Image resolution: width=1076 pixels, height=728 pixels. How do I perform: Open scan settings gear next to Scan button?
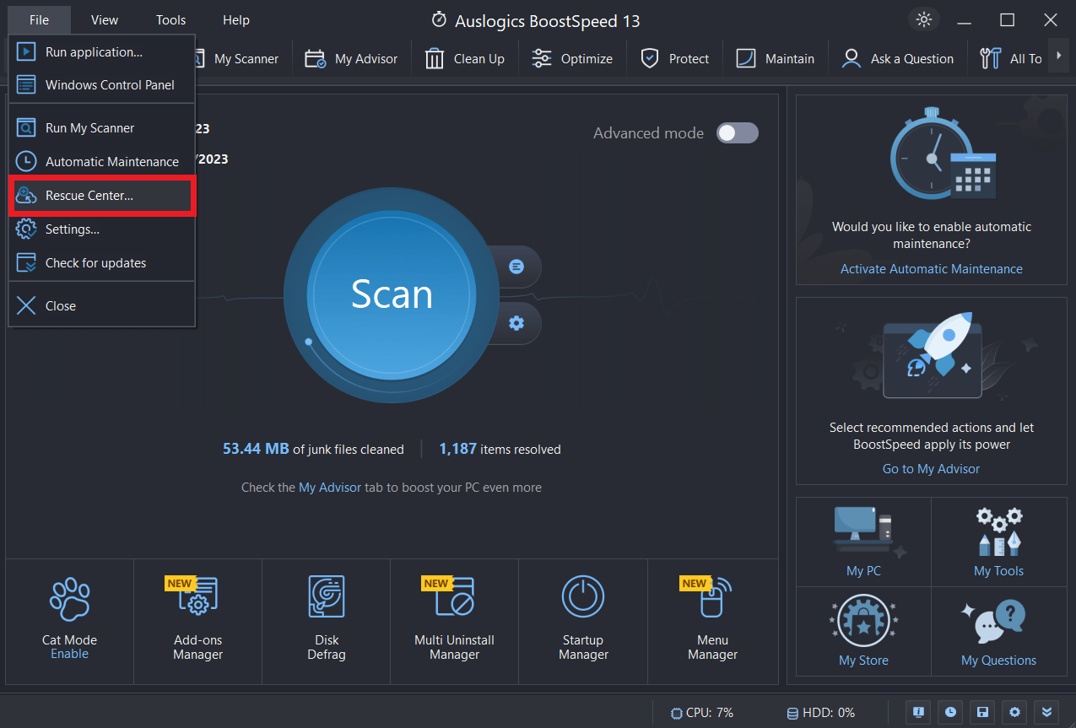[x=516, y=323]
